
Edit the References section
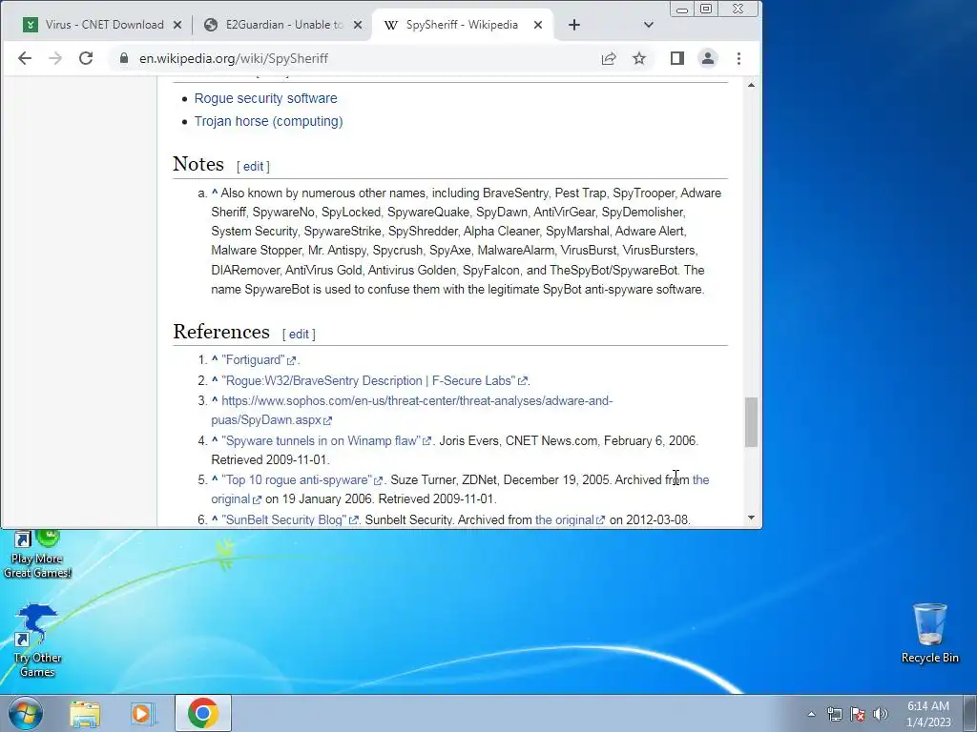pos(299,334)
